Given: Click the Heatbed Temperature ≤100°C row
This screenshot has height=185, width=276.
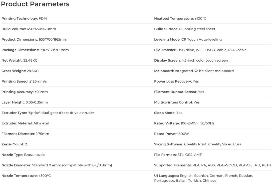Looking at the screenshot, I should pyautogui.click(x=180, y=18).
